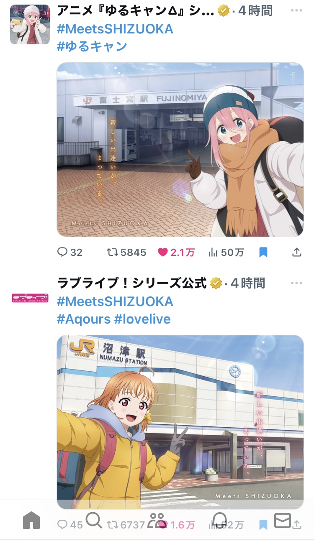Open the #lovelive hashtag
314x541 pixels.
point(142,319)
